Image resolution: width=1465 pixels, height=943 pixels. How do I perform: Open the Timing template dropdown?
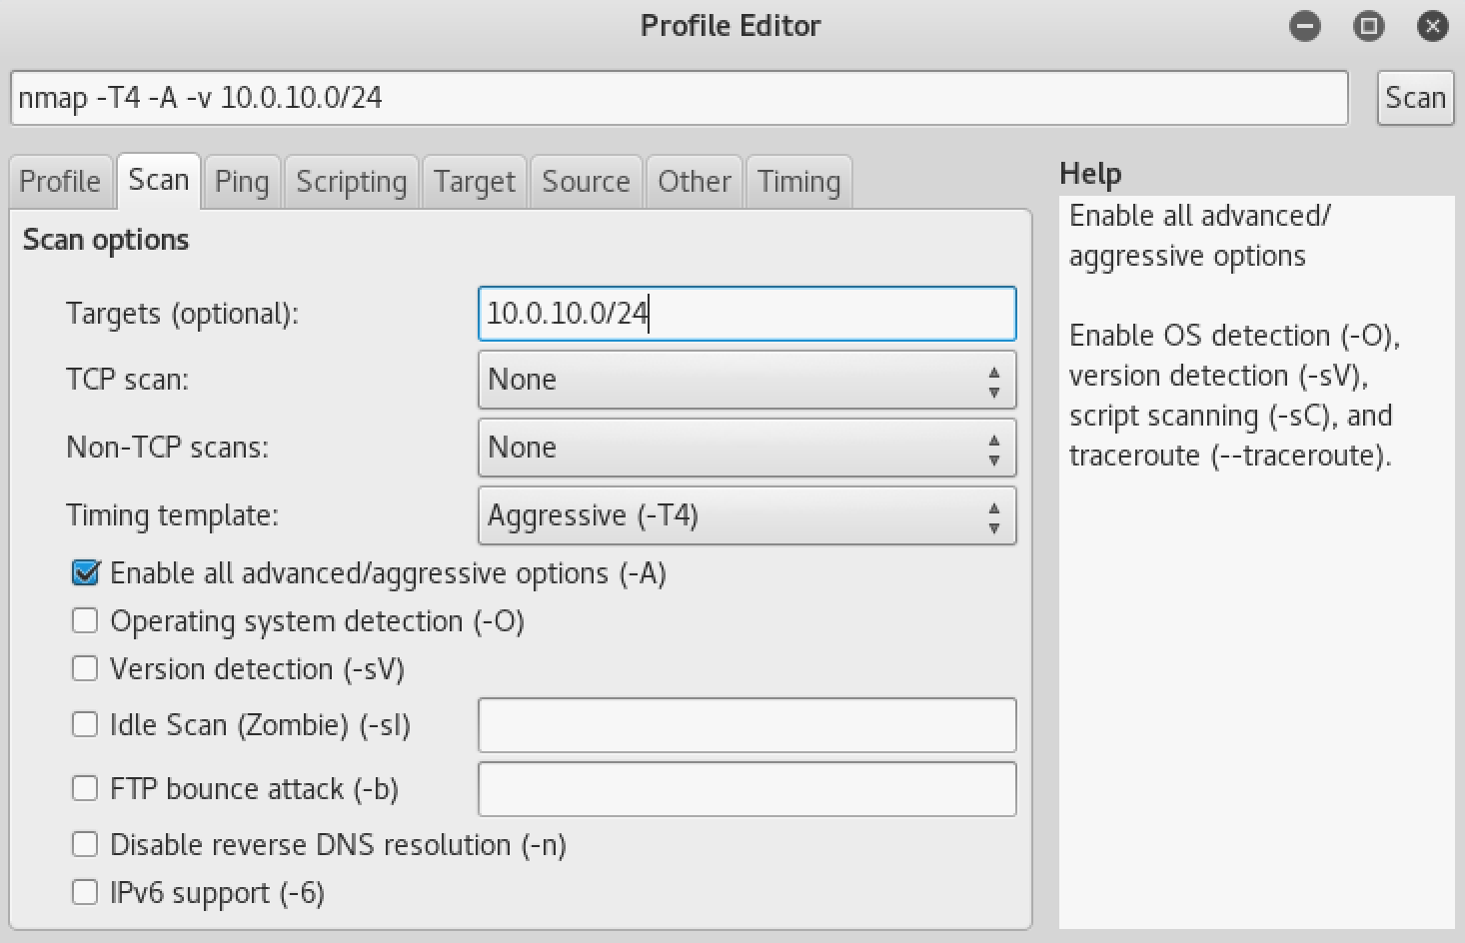(x=746, y=515)
